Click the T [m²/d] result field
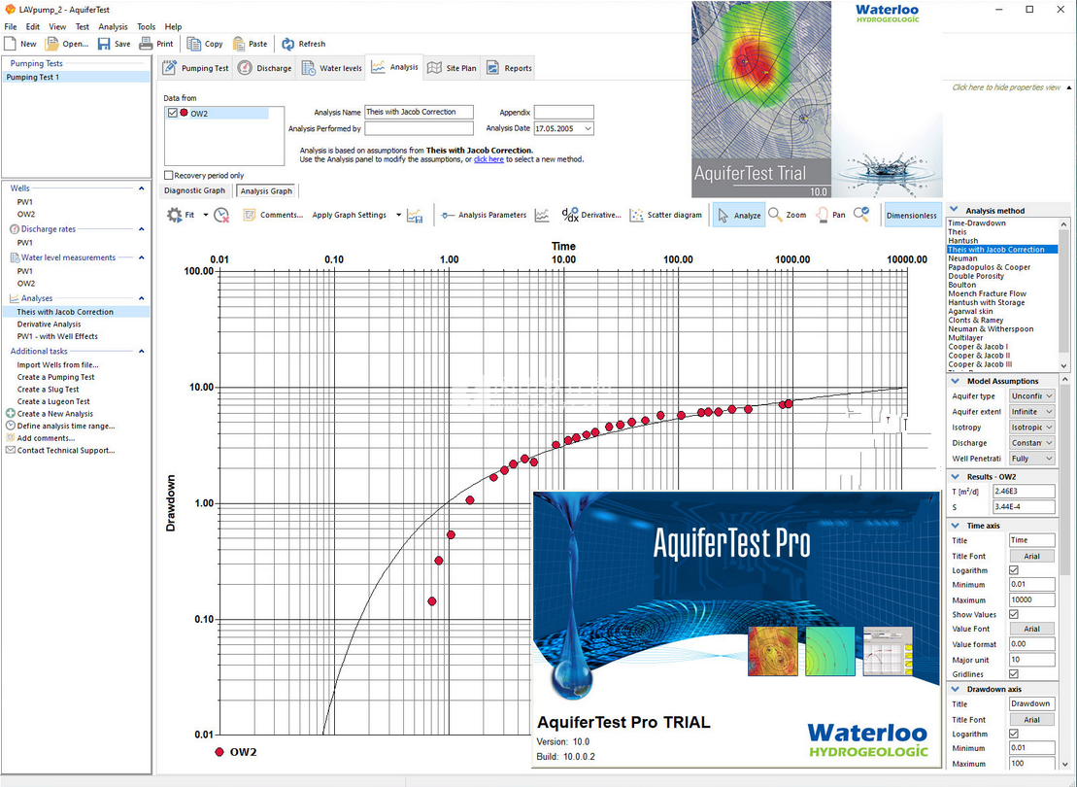The width and height of the screenshot is (1077, 787). tap(1024, 492)
